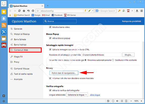Select Contenuti Web settings section
This screenshot has width=145, height=104.
[x=25, y=50]
